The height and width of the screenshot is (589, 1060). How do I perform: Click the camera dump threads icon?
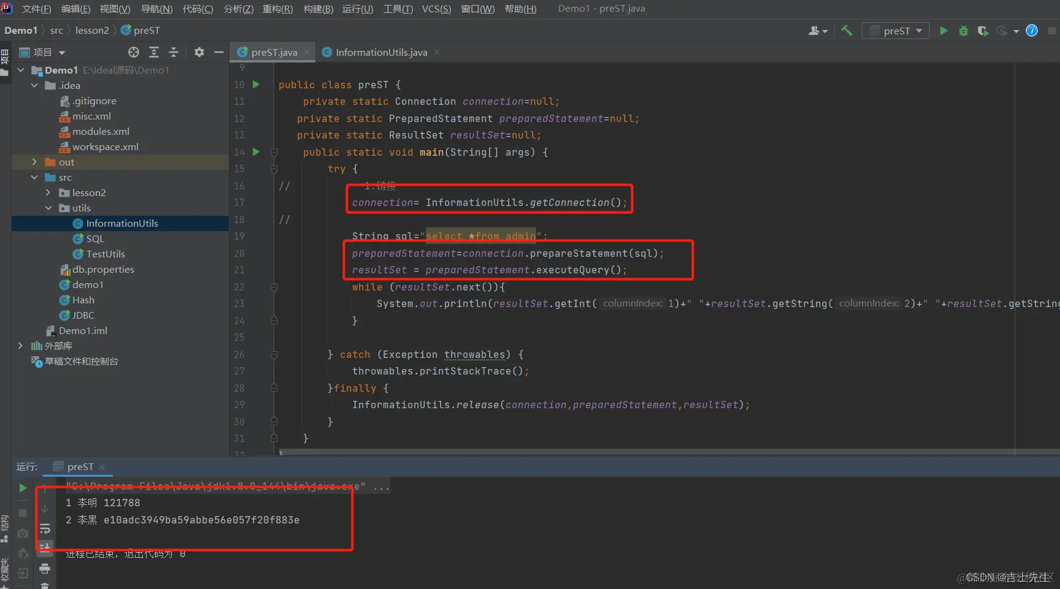point(23,533)
